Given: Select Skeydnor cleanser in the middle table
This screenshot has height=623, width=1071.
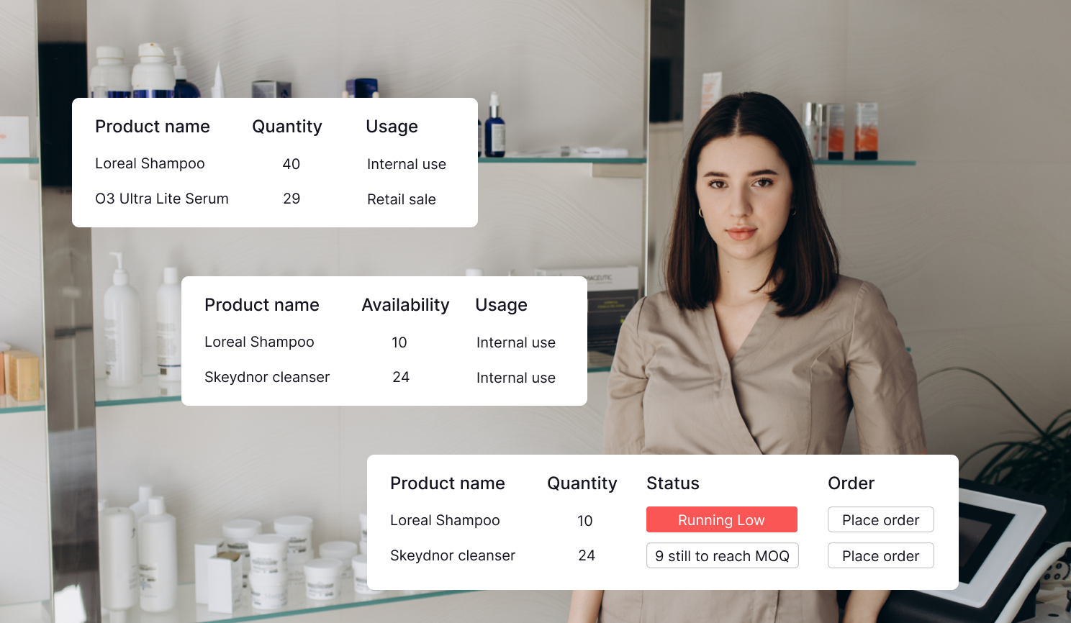Looking at the screenshot, I should pos(267,376).
